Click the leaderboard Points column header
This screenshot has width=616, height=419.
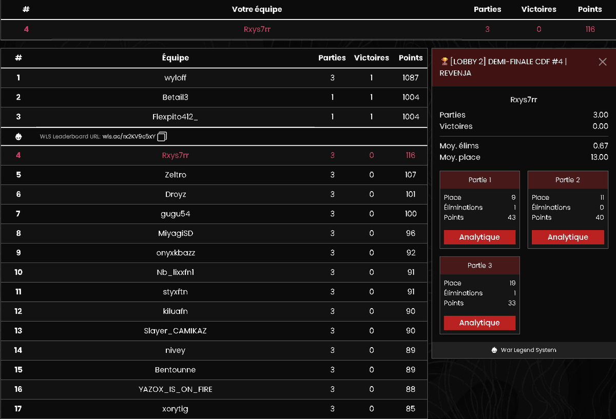[x=411, y=58]
